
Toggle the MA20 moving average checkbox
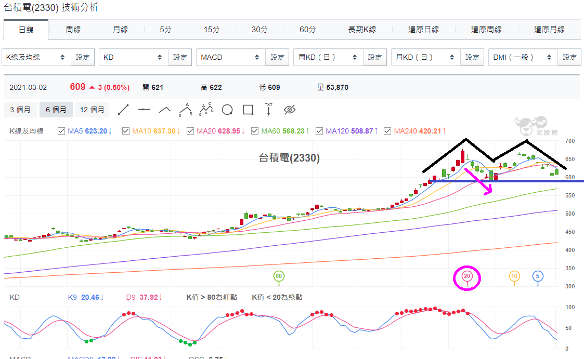coord(190,131)
